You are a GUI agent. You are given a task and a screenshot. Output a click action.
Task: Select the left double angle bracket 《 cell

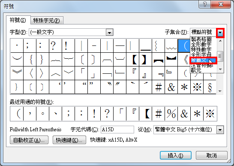pyautogui.click(x=184, y=59)
